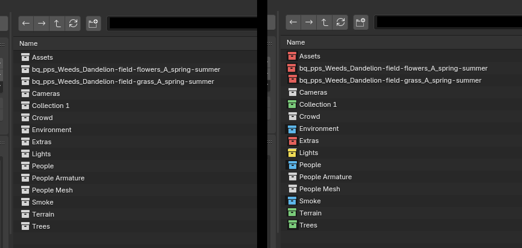The width and height of the screenshot is (522, 248).
Task: Open parent directory in right file browser
Action: (x=325, y=22)
